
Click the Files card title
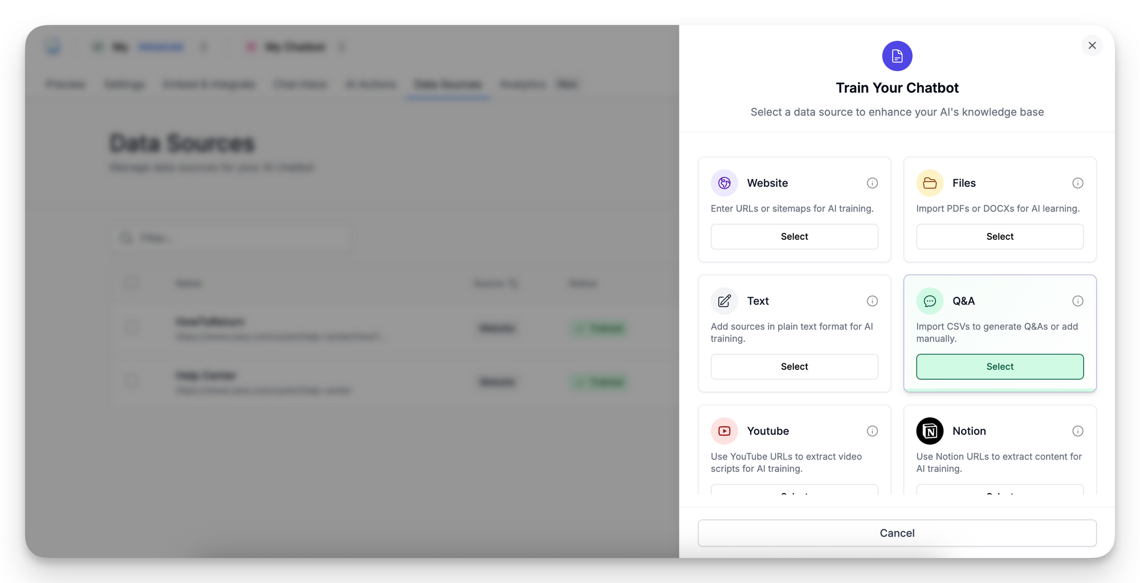tap(964, 183)
